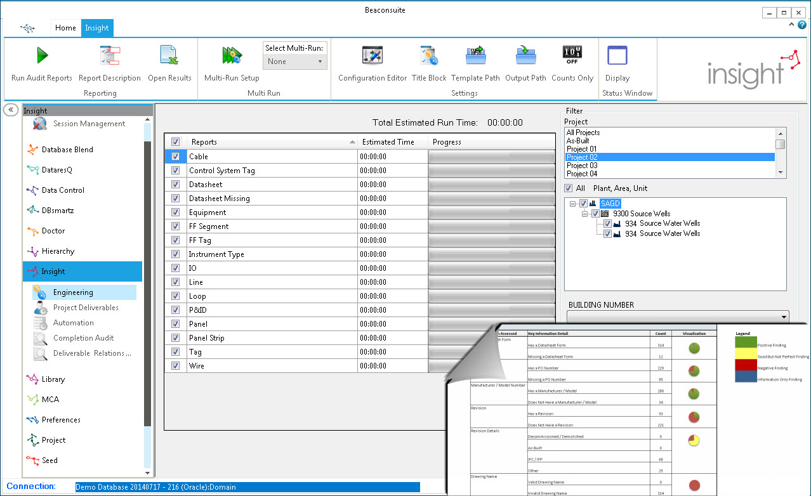Select Automation under Insight

74,323
